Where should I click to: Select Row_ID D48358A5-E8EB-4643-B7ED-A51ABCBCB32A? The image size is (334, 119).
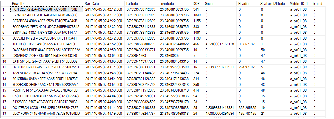click(46, 50)
